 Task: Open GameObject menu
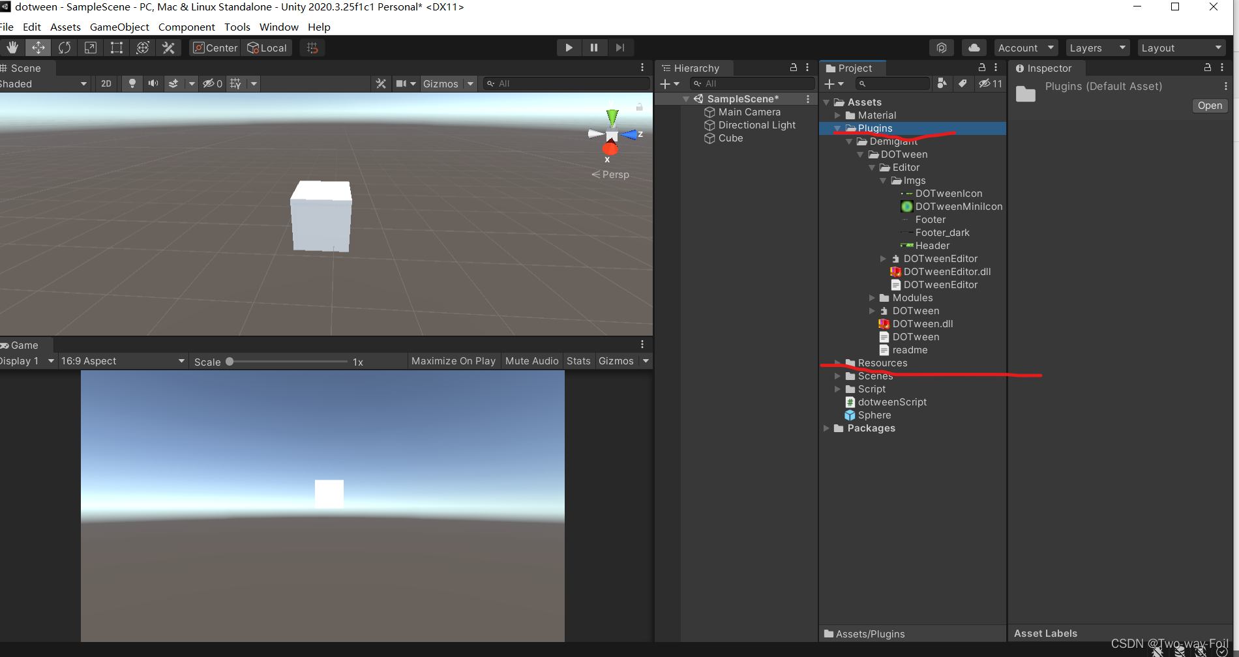(x=119, y=27)
